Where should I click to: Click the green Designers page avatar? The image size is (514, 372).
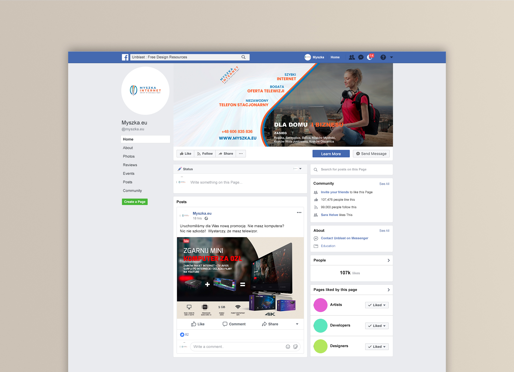(320, 346)
